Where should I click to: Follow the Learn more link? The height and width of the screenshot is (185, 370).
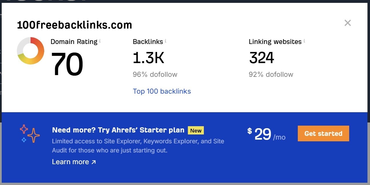[x=71, y=162]
